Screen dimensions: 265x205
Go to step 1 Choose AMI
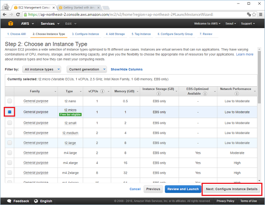[x=16, y=34]
